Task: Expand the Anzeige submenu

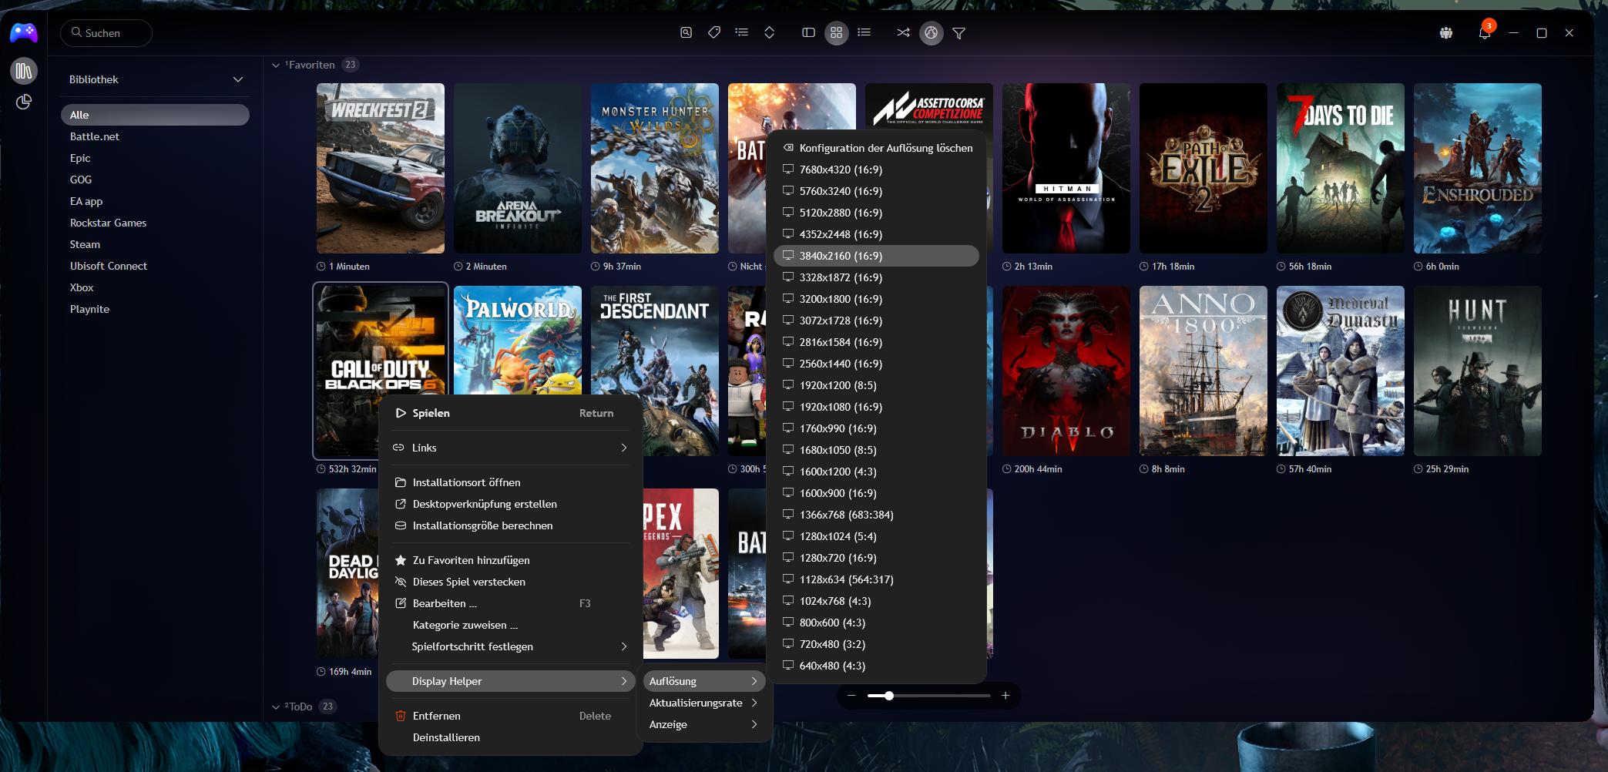Action: click(703, 724)
